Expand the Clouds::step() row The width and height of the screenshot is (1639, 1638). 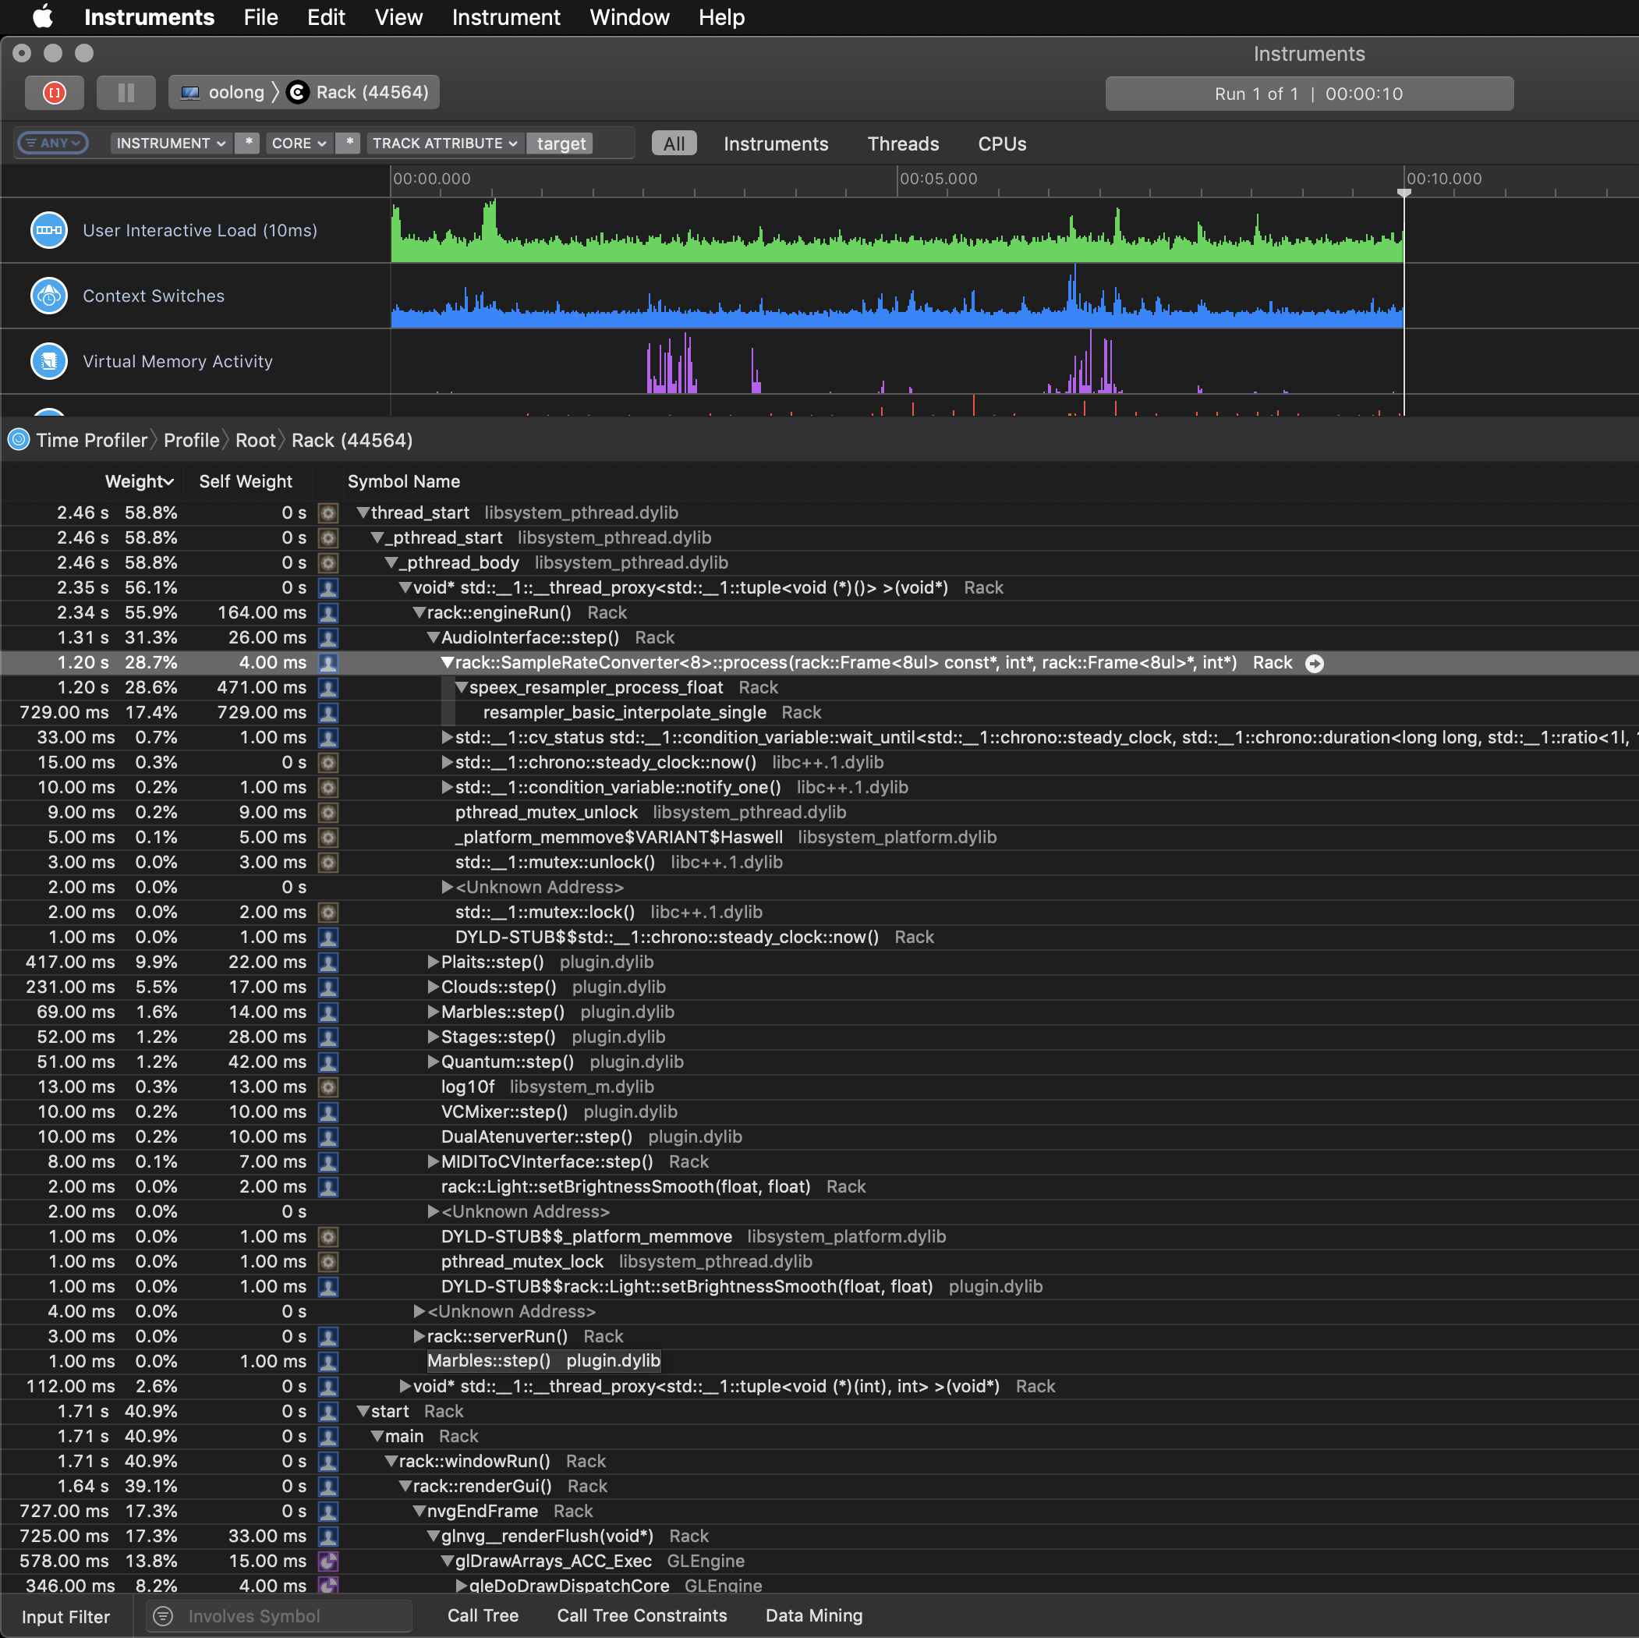(434, 987)
